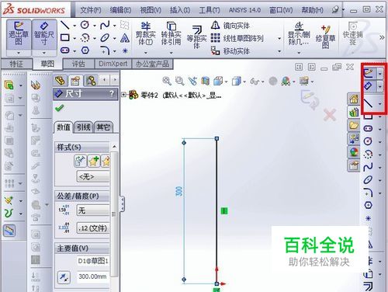The image size is (388, 292).
Task: Select the Ellipse tool in ribbon
Action: point(105,38)
